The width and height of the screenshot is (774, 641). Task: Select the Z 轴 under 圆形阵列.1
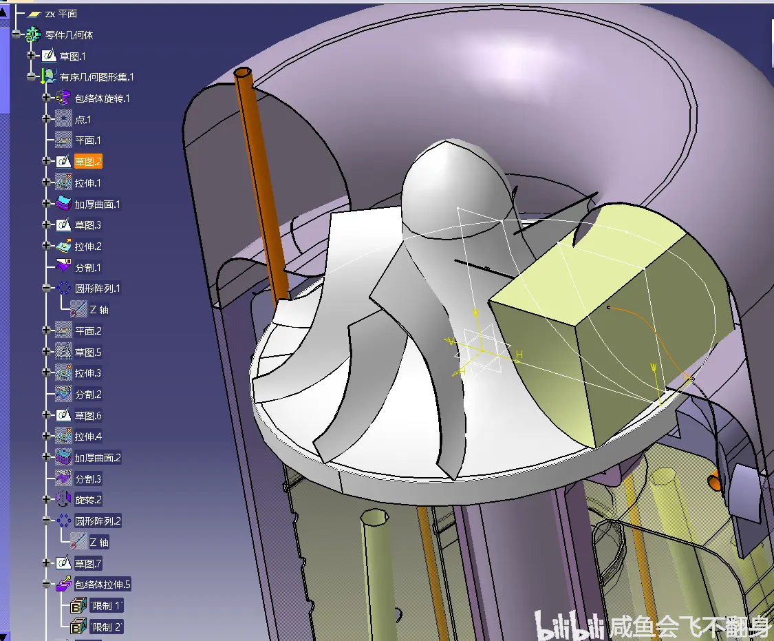[x=98, y=310]
